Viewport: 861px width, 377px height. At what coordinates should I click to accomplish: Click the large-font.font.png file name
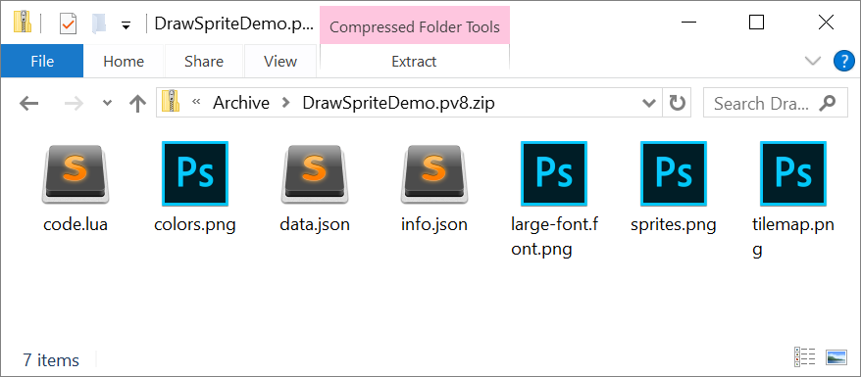tap(554, 237)
